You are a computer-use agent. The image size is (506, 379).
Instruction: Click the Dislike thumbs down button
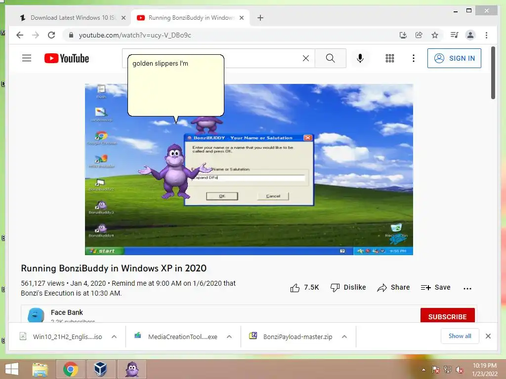348,288
